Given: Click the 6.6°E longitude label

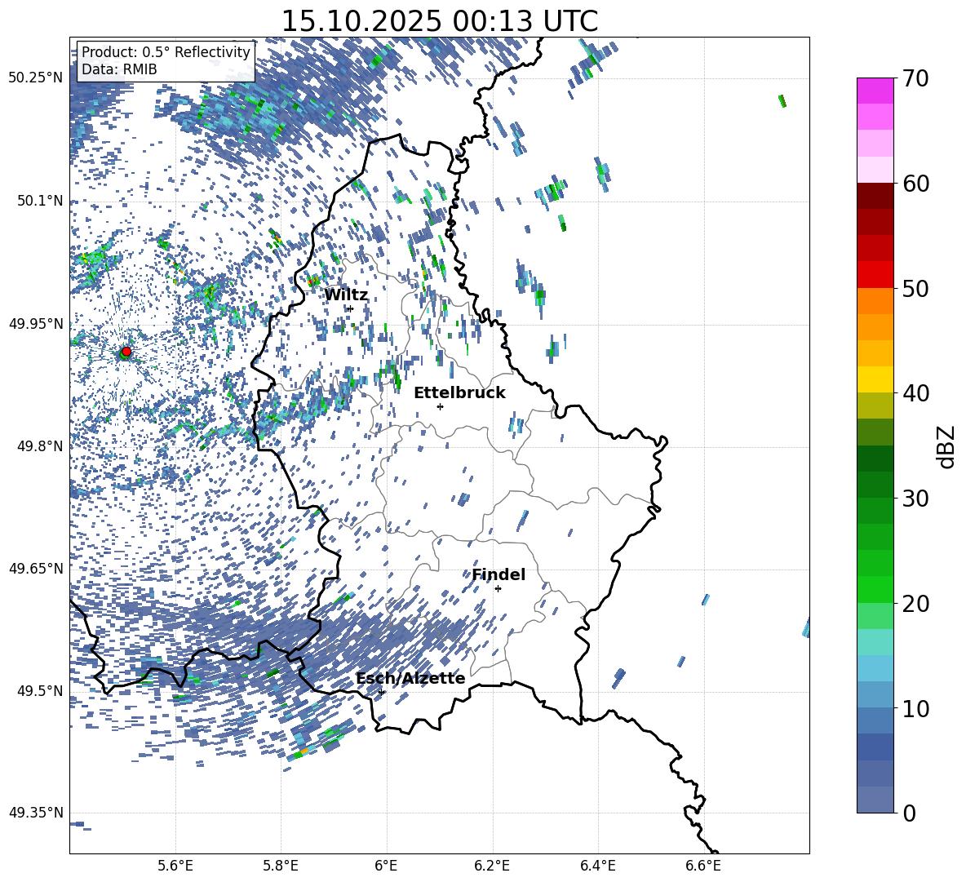Looking at the screenshot, I should pyautogui.click(x=703, y=866).
